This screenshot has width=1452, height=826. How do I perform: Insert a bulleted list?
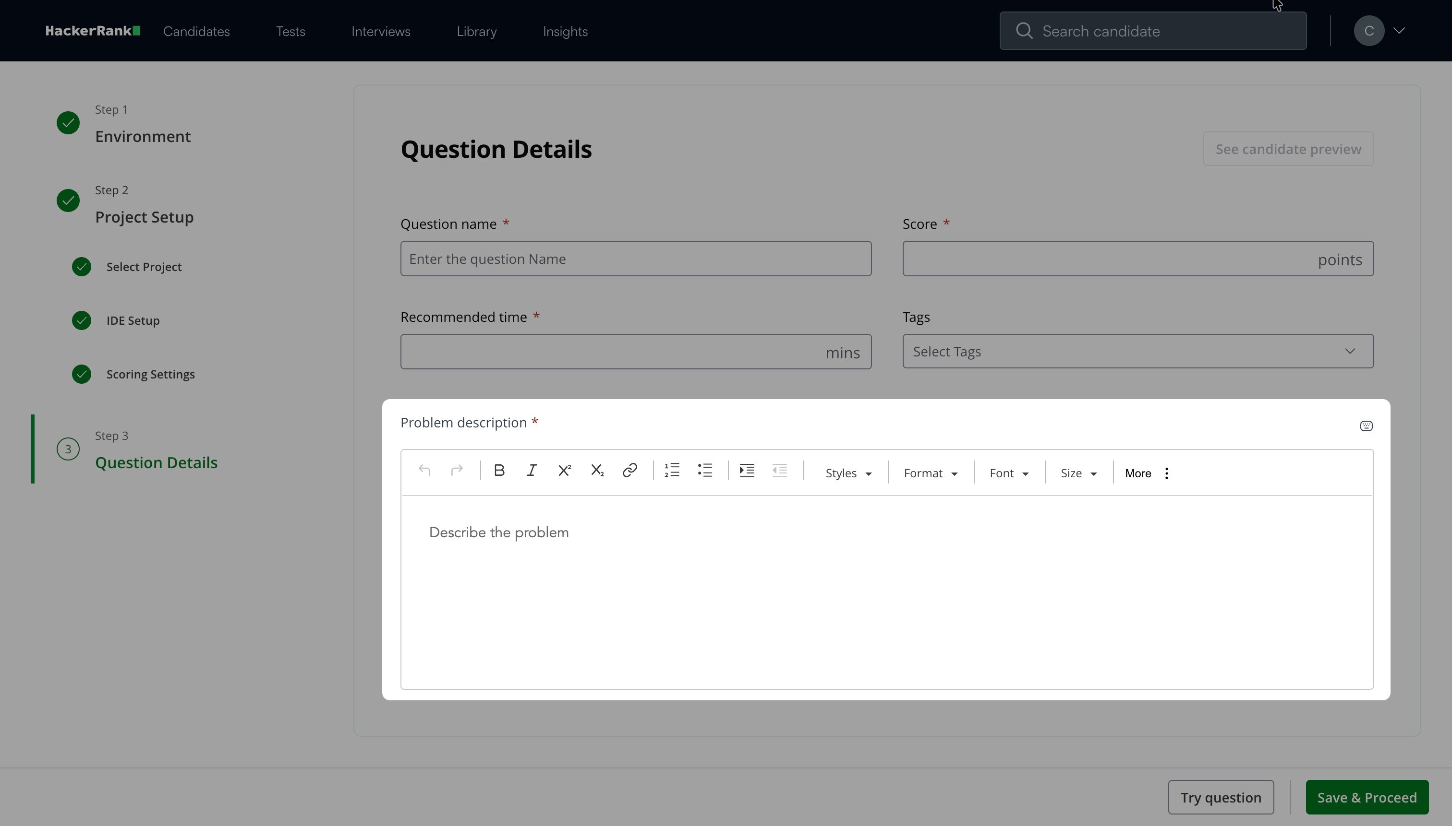[705, 470]
